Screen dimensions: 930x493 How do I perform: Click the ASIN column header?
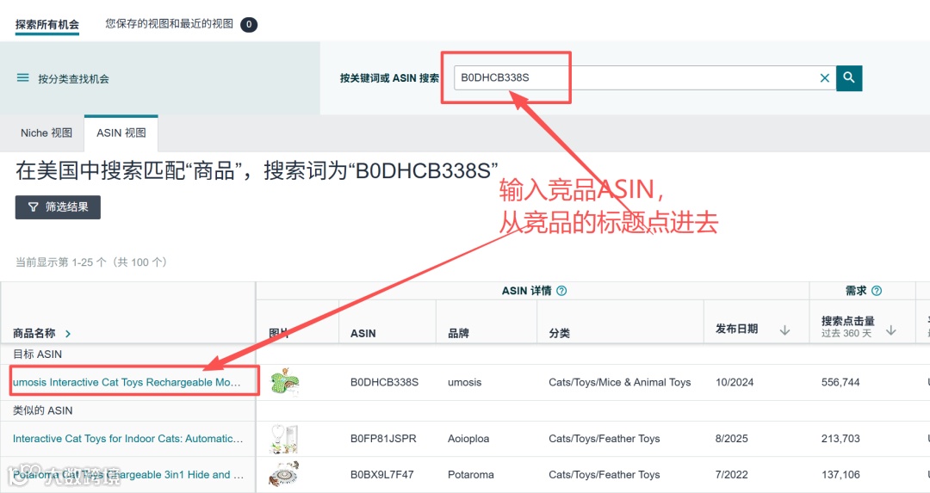[363, 334]
